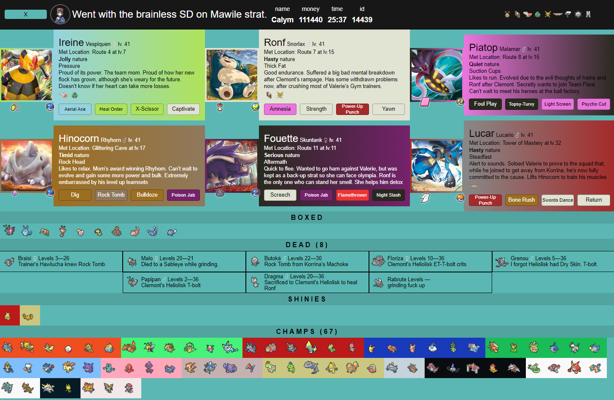This screenshot has height=400, width=614.
Task: Select Ronf's Power-Up Punch move
Action: coord(353,109)
